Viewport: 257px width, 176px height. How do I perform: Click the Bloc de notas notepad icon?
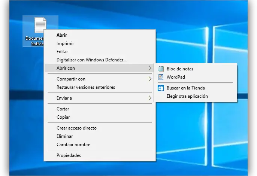coord(161,69)
